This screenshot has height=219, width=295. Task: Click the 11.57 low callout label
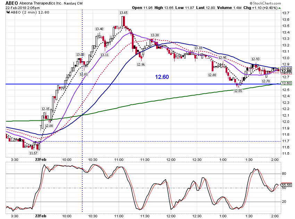[33, 153]
